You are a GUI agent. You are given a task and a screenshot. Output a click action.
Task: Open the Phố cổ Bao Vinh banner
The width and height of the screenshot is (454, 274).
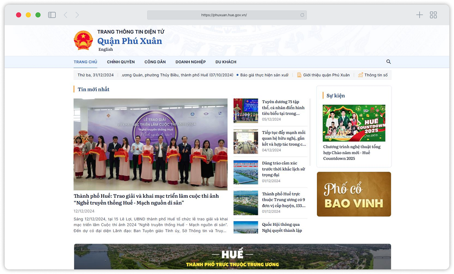[x=354, y=194]
